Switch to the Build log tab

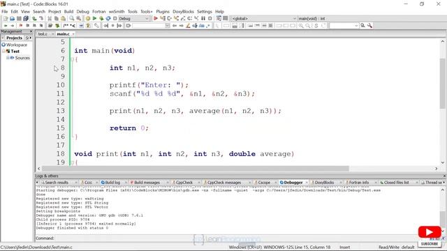(x=112, y=183)
